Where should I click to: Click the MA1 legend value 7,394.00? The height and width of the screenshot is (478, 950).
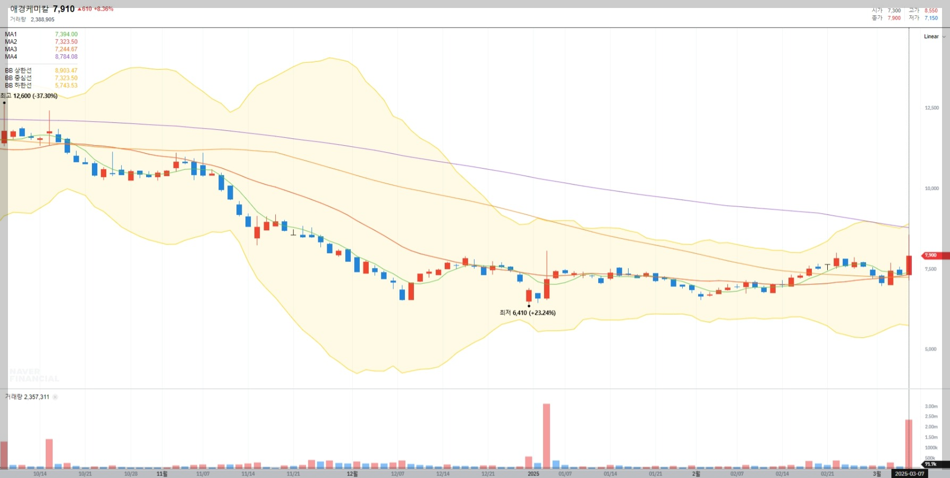coord(66,35)
